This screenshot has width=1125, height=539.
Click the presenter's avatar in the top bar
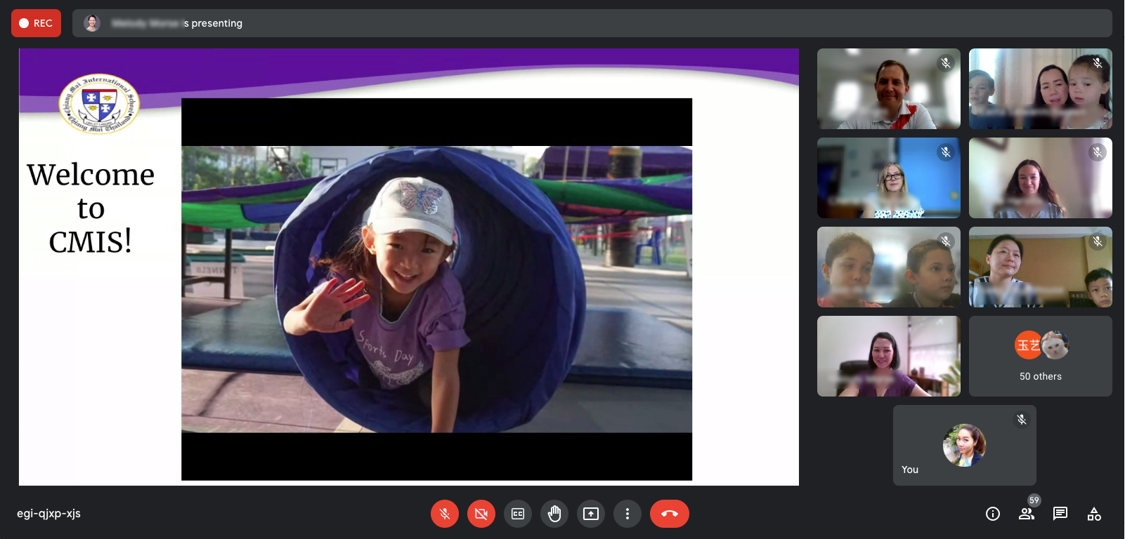point(91,23)
